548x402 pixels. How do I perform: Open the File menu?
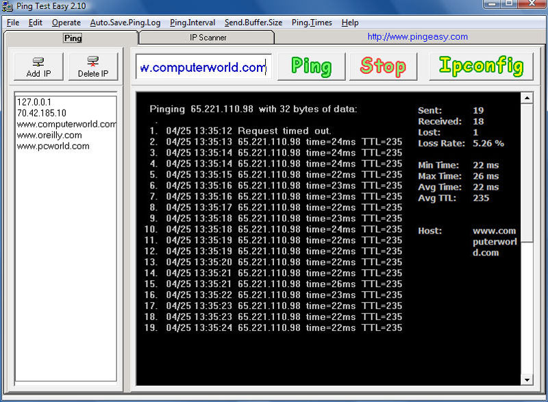(x=12, y=22)
